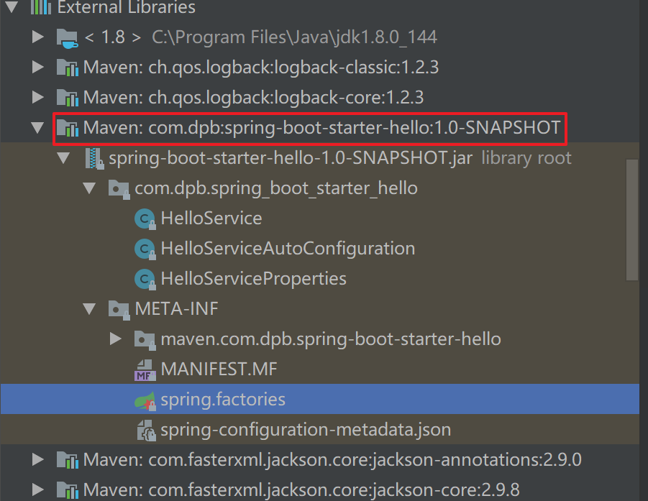Click the HelloServiceProperties class icon
Viewport: 648px width, 501px height.
[145, 279]
